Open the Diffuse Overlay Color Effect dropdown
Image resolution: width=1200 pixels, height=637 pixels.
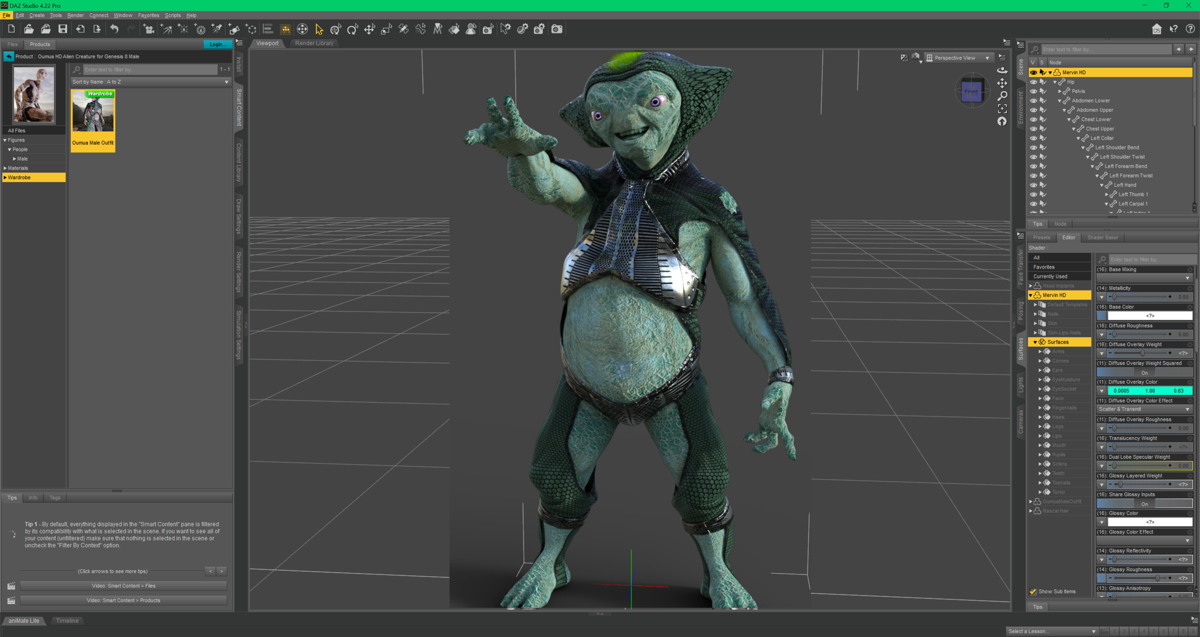tap(1144, 409)
